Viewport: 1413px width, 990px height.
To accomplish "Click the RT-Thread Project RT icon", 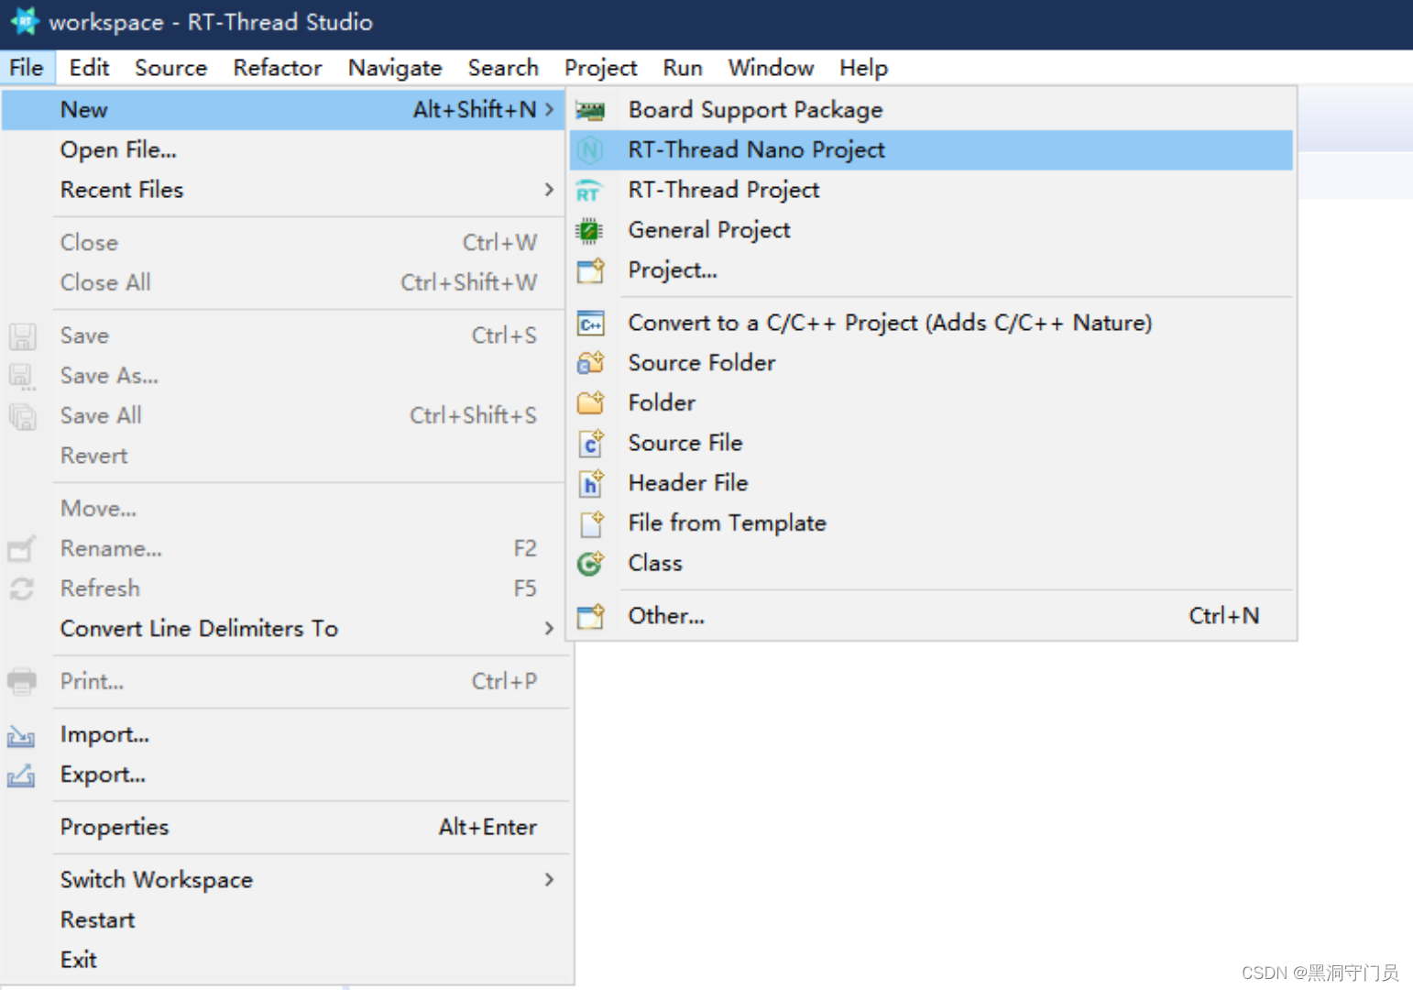I will coord(588,191).
